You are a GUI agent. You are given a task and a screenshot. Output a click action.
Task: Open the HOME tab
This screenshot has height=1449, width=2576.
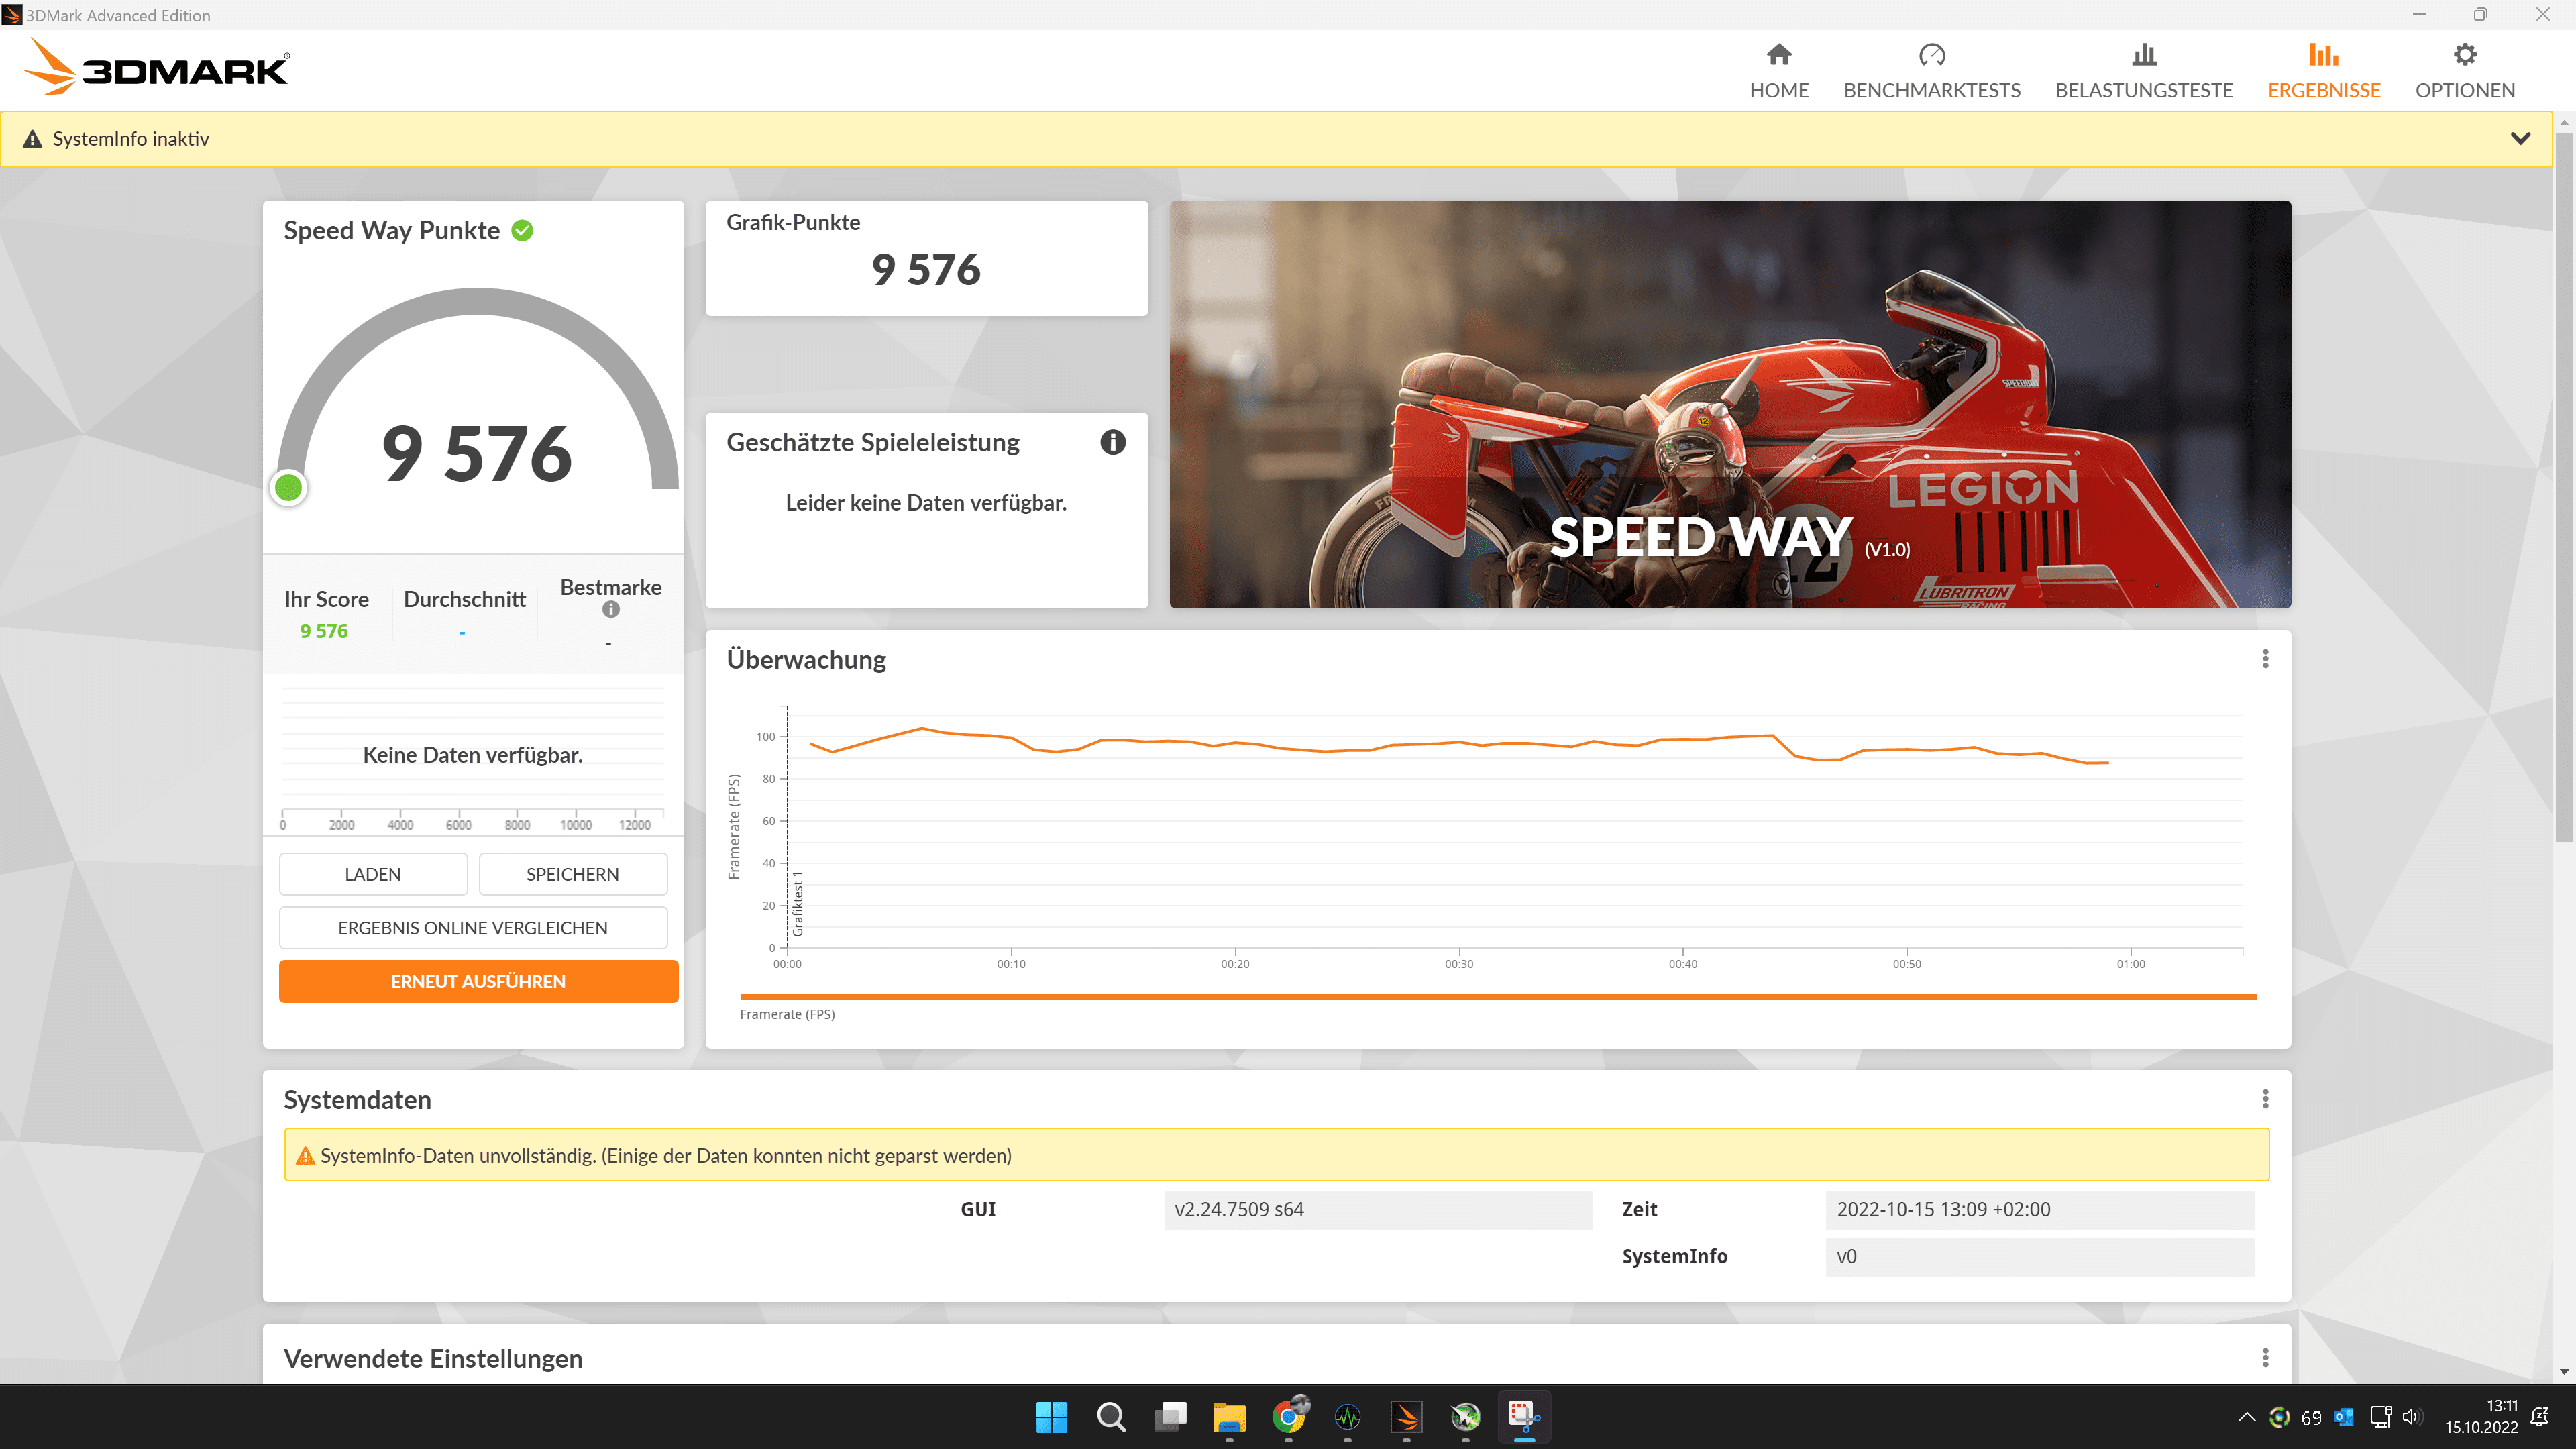point(1778,71)
